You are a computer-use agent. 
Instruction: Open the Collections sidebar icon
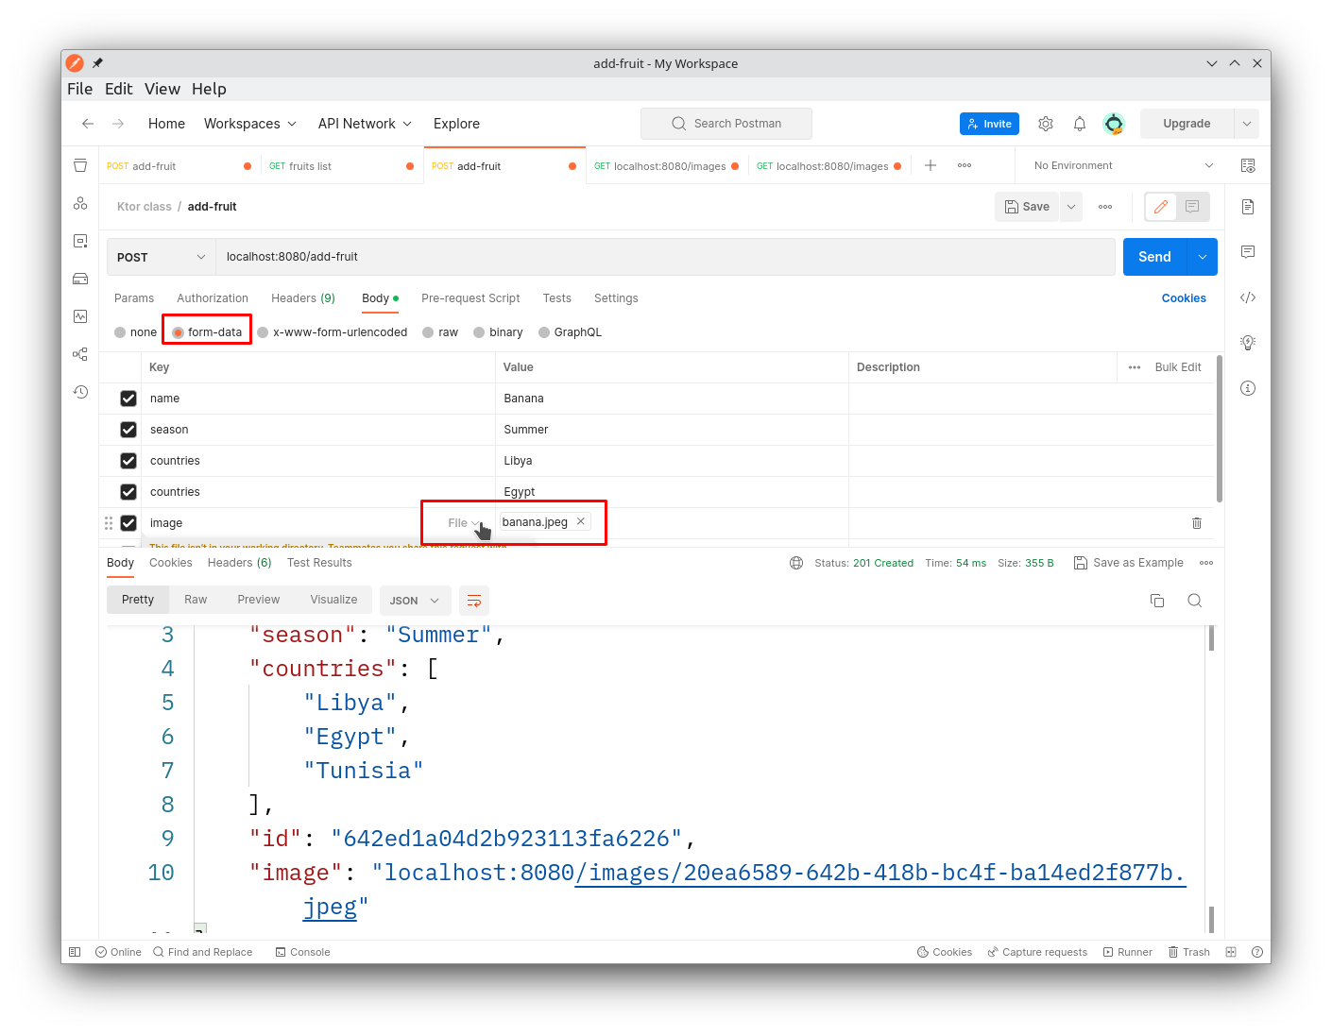coord(80,165)
